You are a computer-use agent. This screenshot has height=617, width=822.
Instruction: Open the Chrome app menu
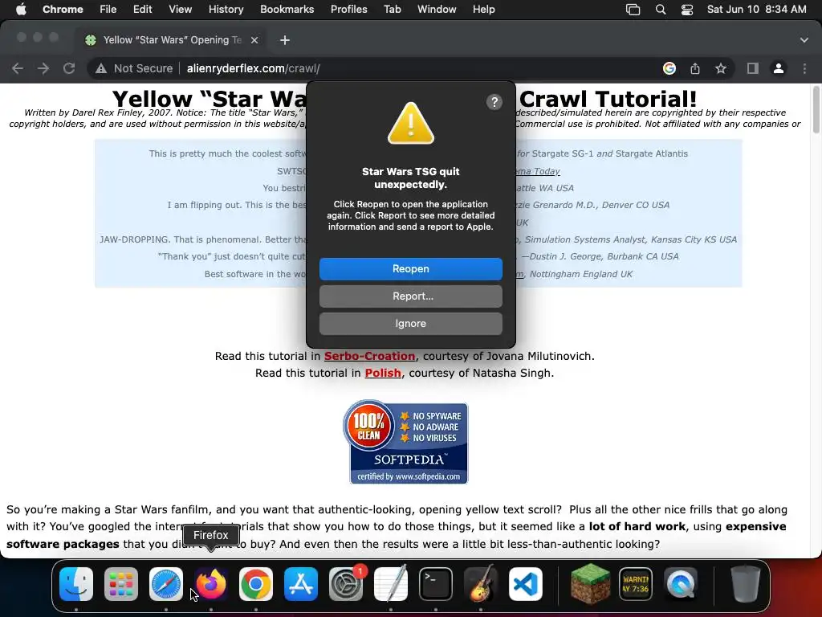tap(63, 9)
